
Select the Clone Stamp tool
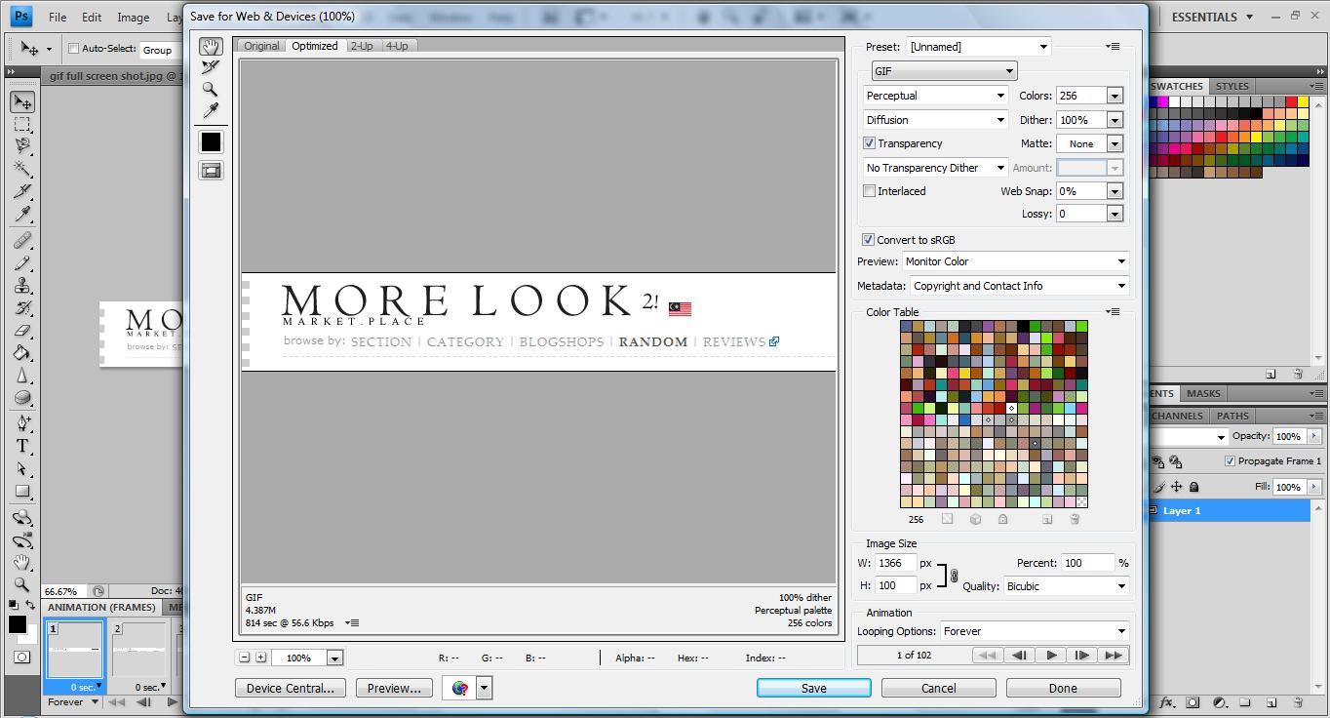[22, 286]
